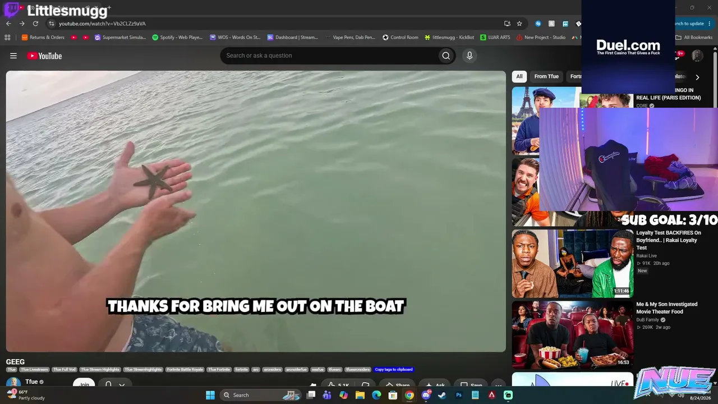Click the Tfue Livestream tag
The width and height of the screenshot is (718, 404).
point(35,370)
